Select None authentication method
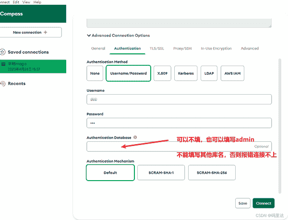Viewport: 288px width, 220px height. pos(95,73)
